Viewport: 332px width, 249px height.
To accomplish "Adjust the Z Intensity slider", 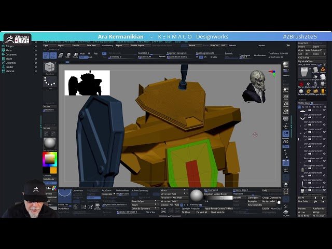I will 122,57.
